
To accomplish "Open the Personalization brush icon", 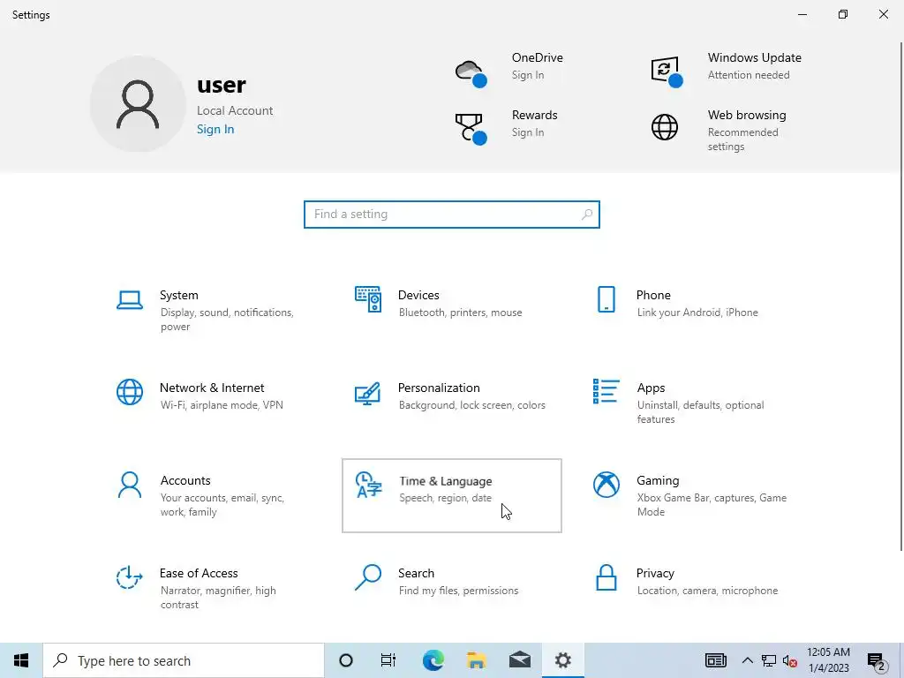I will (x=368, y=393).
